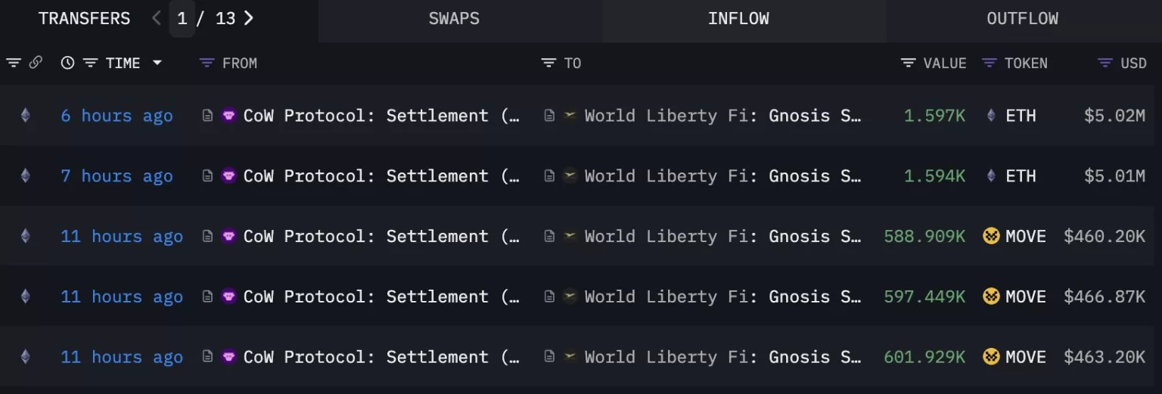Open the TO column filter
1162x394 pixels.
548,63
